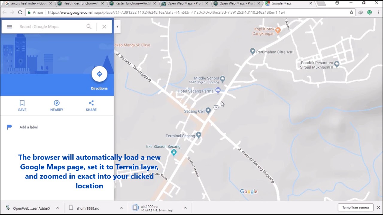This screenshot has height=215, width=383.
Task: Click Eks Stasiun Secang camera marker
Action: point(174,152)
